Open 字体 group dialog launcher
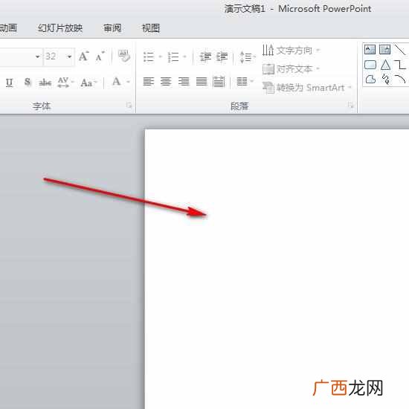The width and height of the screenshot is (409, 409). [x=129, y=106]
